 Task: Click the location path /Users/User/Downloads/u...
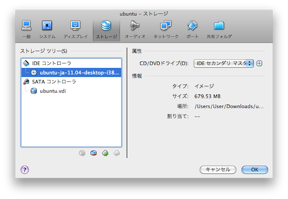229,106
